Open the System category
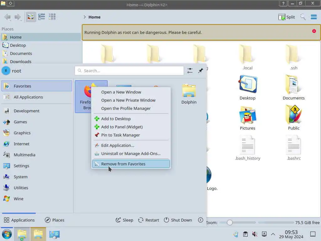 [x=37, y=177]
